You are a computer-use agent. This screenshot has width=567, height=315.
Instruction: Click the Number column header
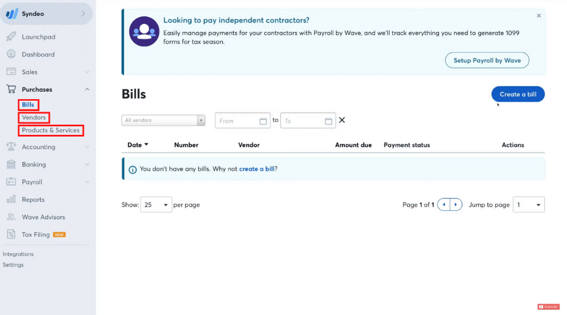click(x=186, y=145)
